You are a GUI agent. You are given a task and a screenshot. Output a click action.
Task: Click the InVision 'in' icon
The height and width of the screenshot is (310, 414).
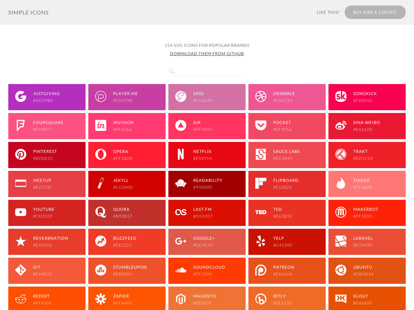click(101, 126)
